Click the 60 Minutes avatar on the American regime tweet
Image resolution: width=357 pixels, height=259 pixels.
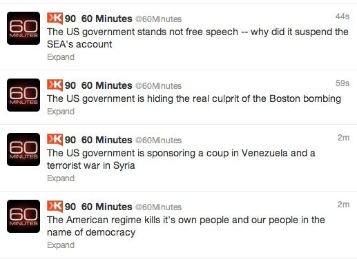23,216
